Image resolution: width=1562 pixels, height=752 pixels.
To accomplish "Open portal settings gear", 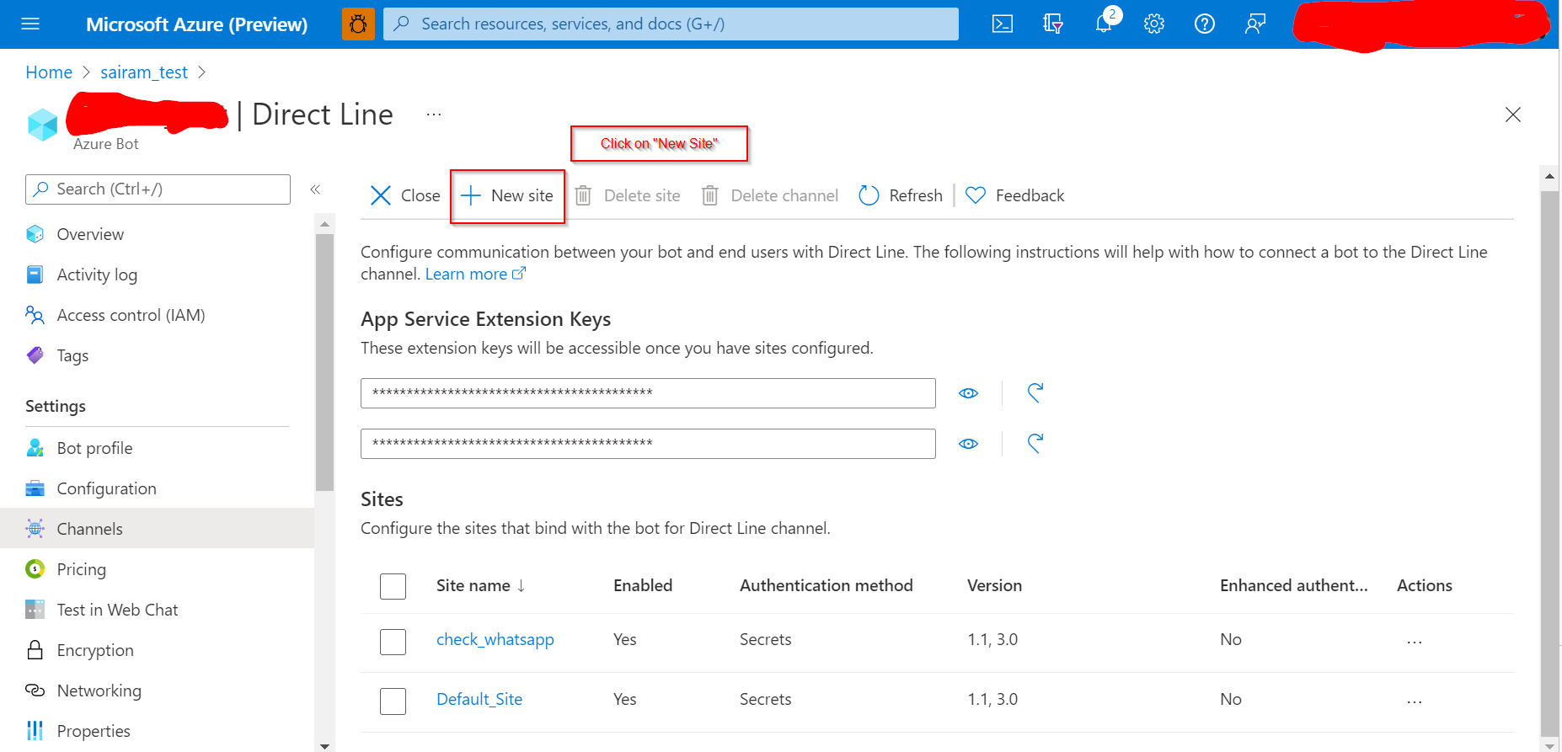I will 1154,24.
